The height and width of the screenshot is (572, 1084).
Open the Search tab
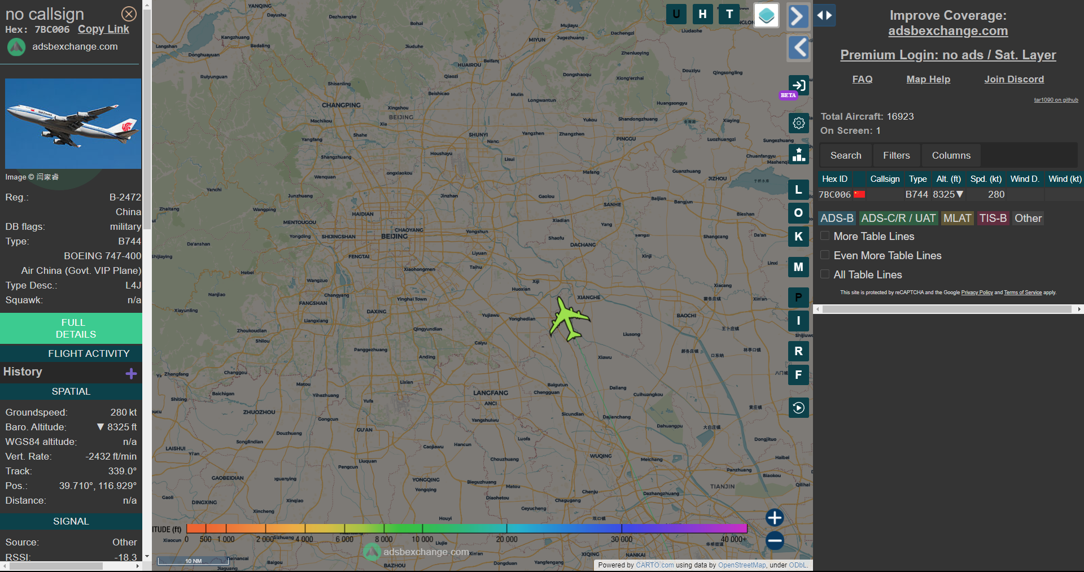click(x=846, y=155)
